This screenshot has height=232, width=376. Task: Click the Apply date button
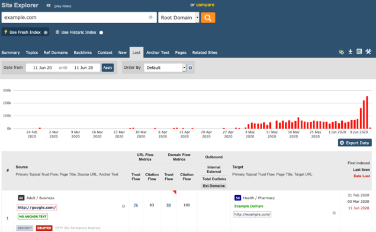108,68
